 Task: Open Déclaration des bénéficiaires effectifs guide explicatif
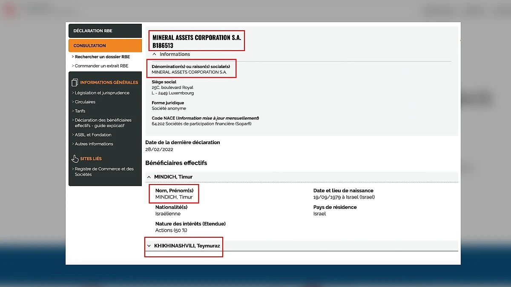point(103,123)
